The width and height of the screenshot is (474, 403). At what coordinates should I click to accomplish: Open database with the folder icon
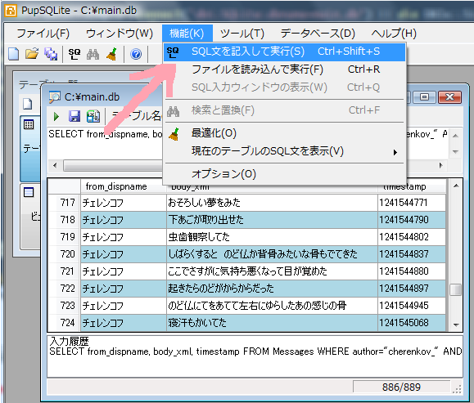(32, 54)
